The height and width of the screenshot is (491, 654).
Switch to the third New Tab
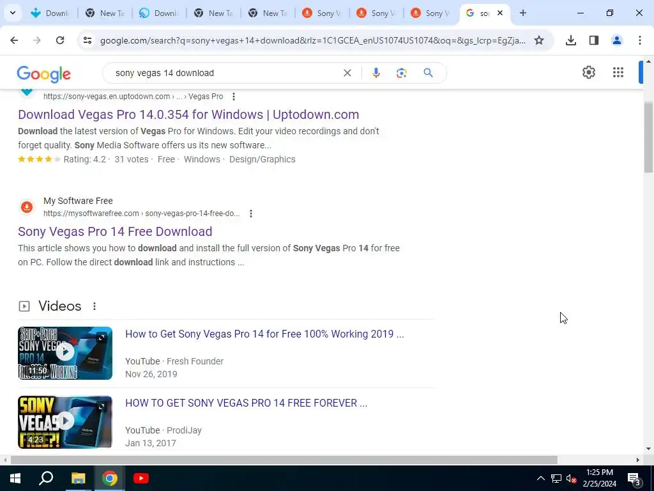[268, 13]
